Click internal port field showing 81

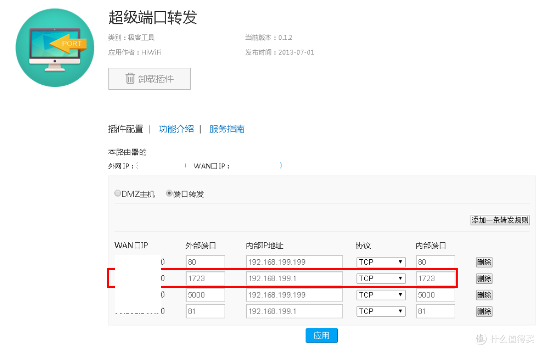point(435,312)
